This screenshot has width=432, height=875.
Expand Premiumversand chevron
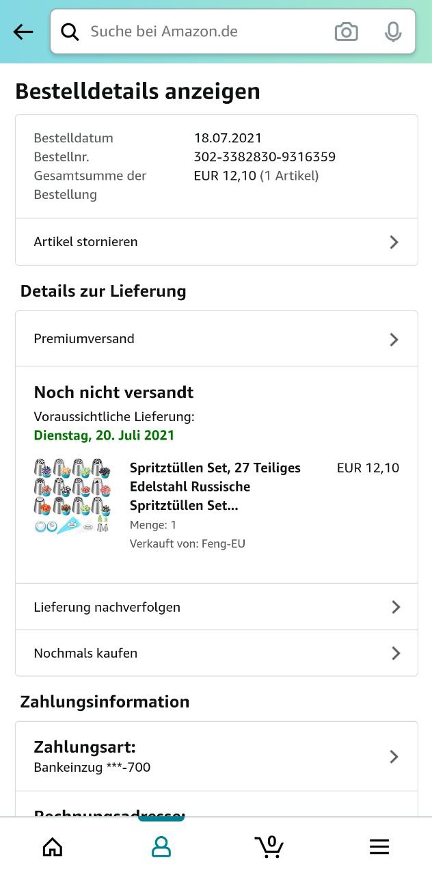[x=394, y=339]
